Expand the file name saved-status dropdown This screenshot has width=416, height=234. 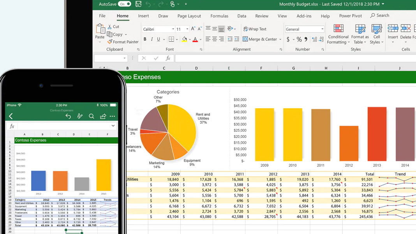tap(383, 4)
